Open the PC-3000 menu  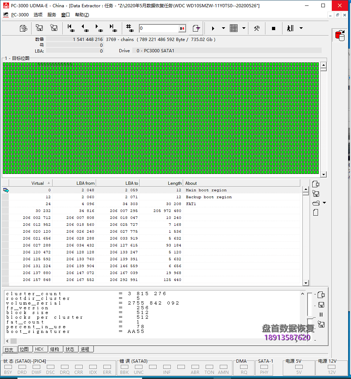pos(20,15)
